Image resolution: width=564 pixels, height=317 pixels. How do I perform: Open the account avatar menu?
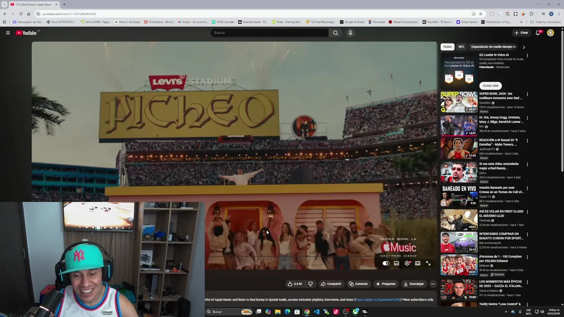point(550,33)
